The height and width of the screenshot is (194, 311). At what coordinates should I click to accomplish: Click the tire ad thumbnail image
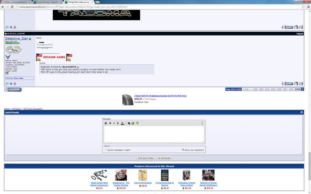point(128,100)
